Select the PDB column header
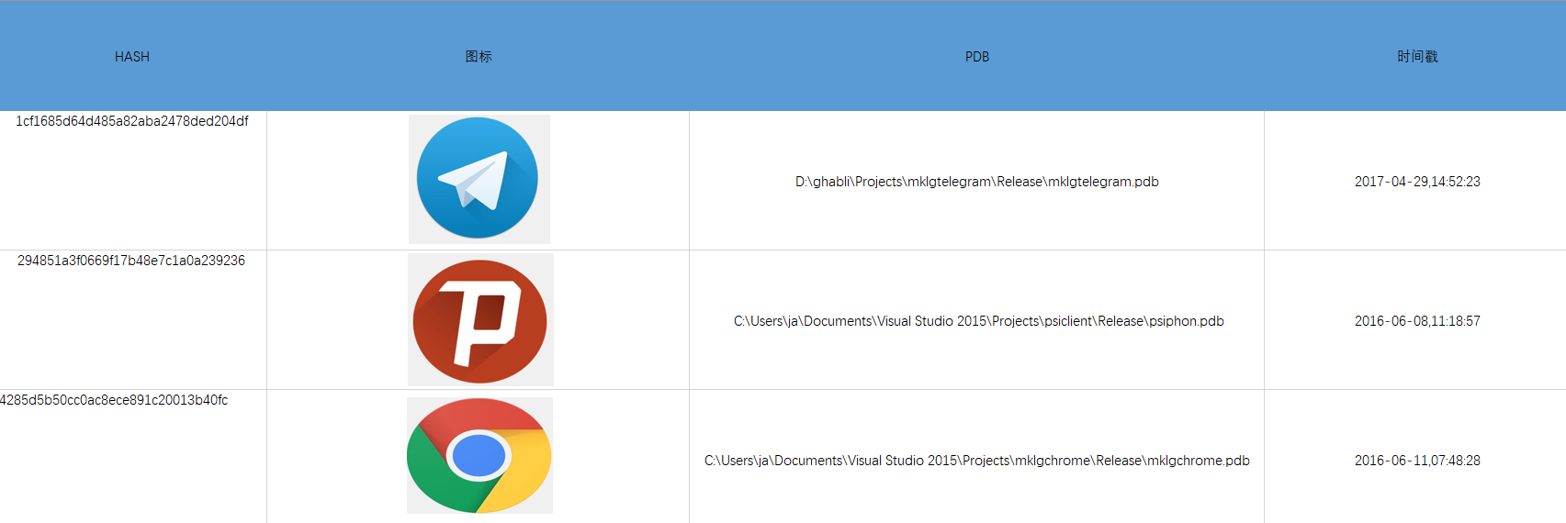Viewport: 1566px width, 523px height. (x=977, y=57)
